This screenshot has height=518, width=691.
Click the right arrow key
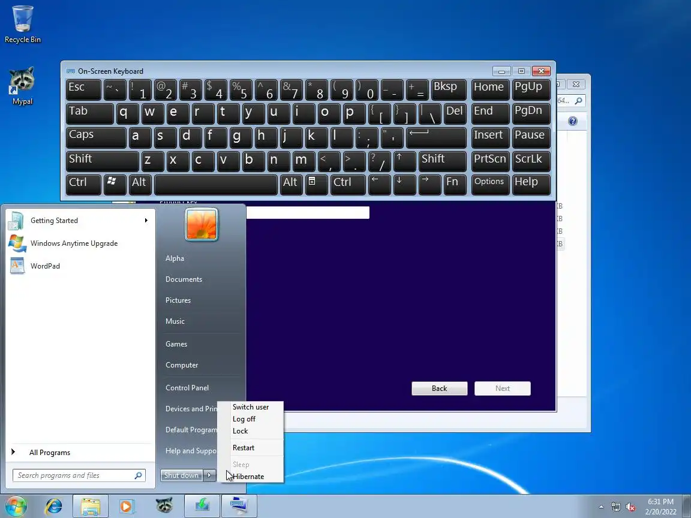click(x=429, y=185)
